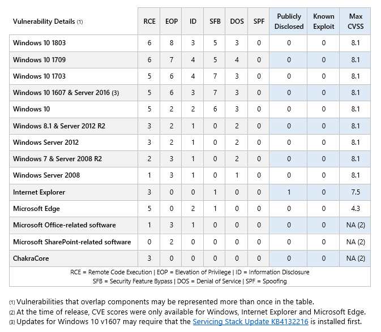Click the Max CVSS column header

coord(356,21)
